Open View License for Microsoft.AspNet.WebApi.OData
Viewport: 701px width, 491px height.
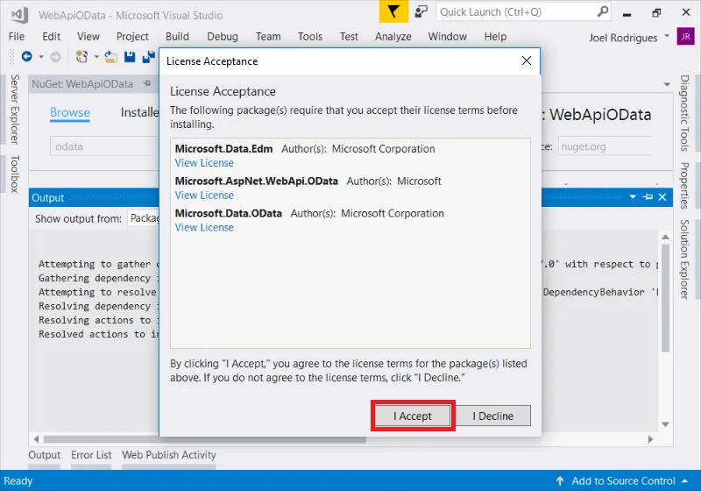click(x=204, y=196)
